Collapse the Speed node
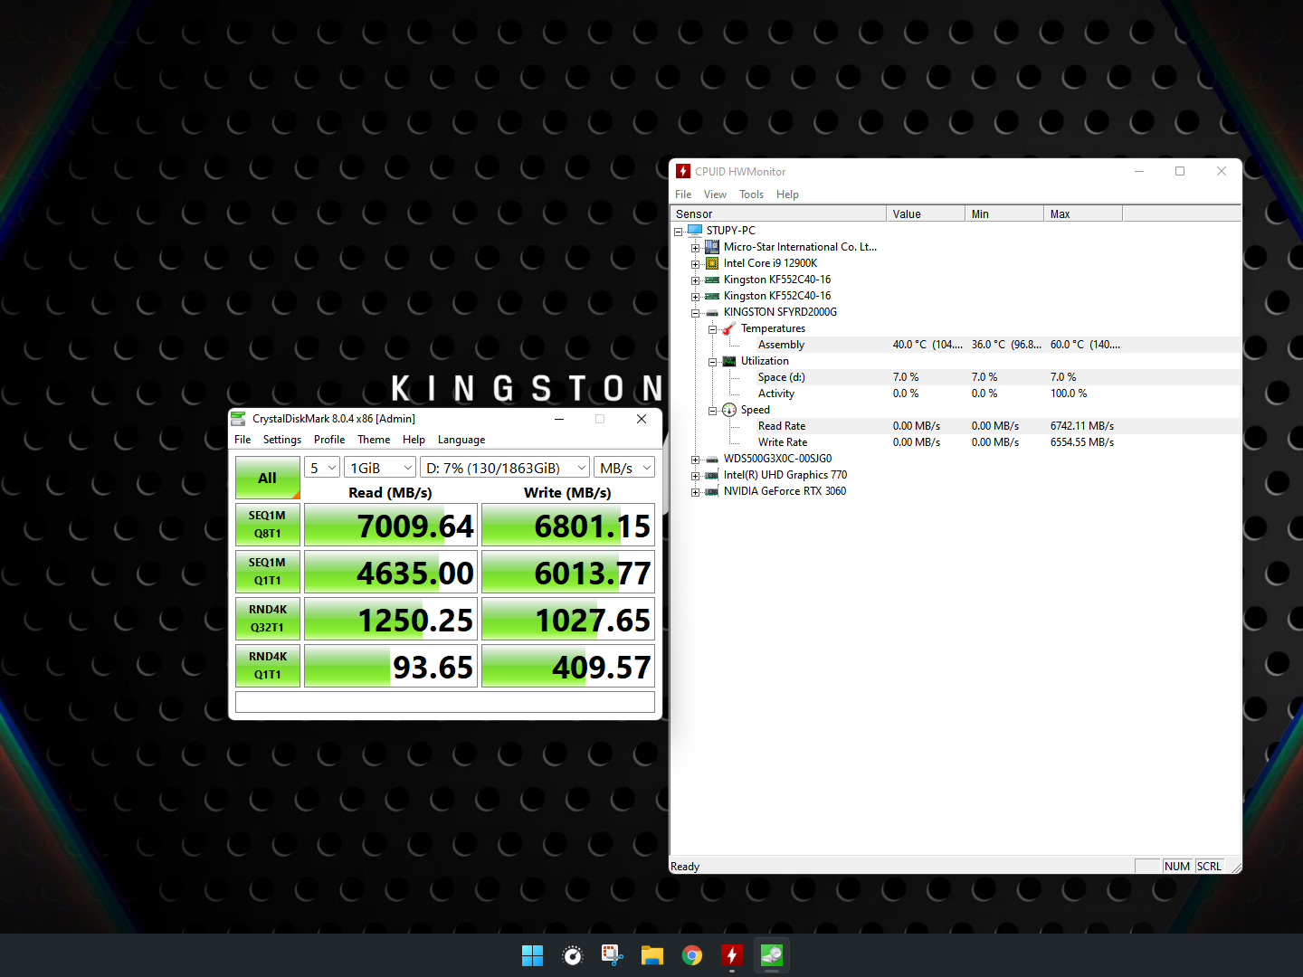Viewport: 1303px width, 977px height. (x=712, y=411)
